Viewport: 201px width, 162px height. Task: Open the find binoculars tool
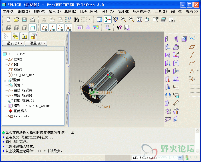tap(76, 20)
